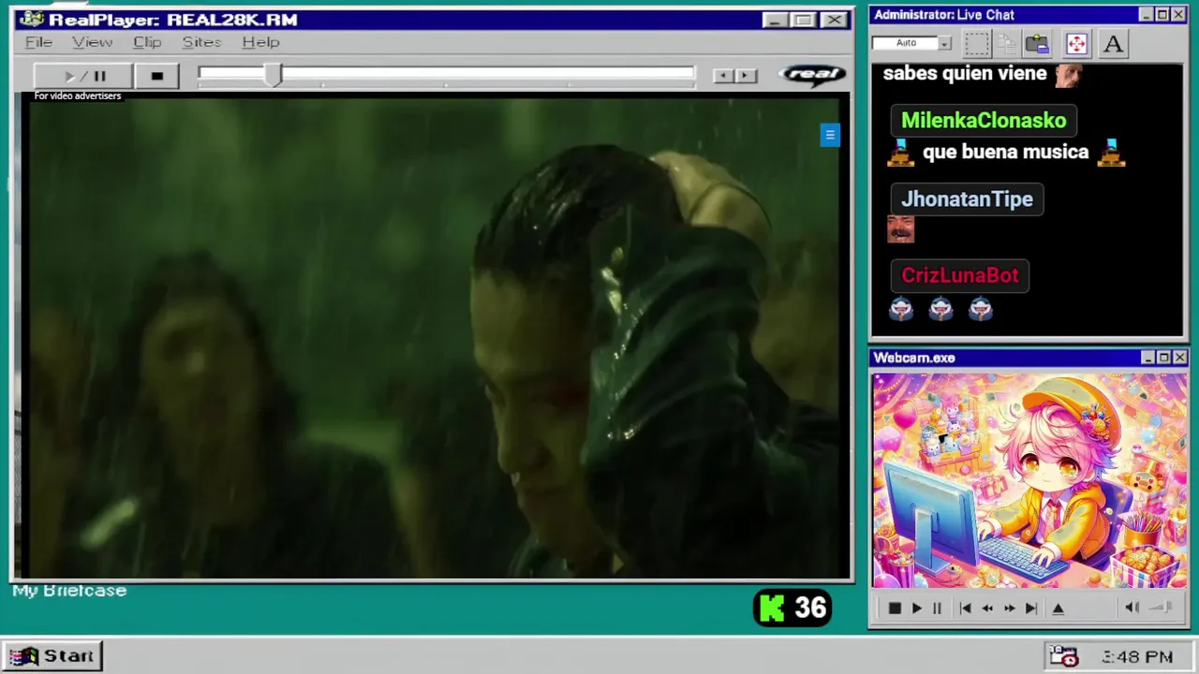
Task: Click the system tray scheduler icon
Action: pos(1064,656)
